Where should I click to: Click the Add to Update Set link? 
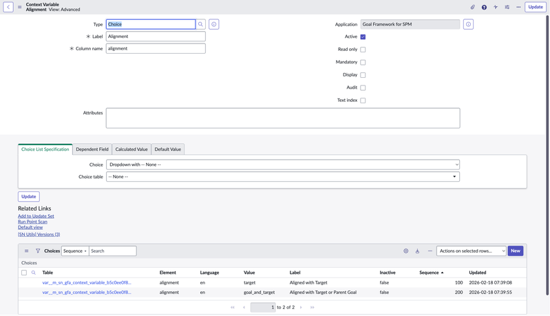point(36,216)
